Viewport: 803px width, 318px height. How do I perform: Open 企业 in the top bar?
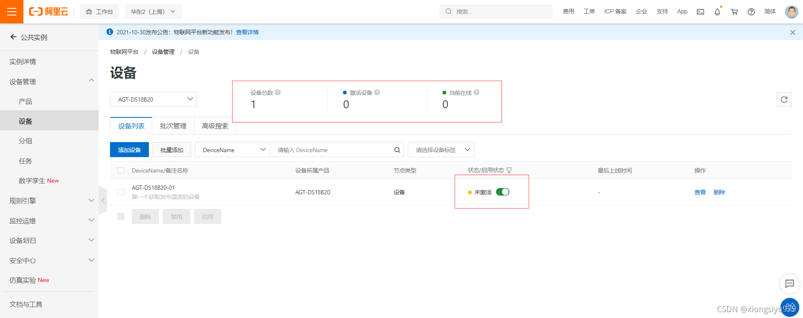[x=642, y=12]
